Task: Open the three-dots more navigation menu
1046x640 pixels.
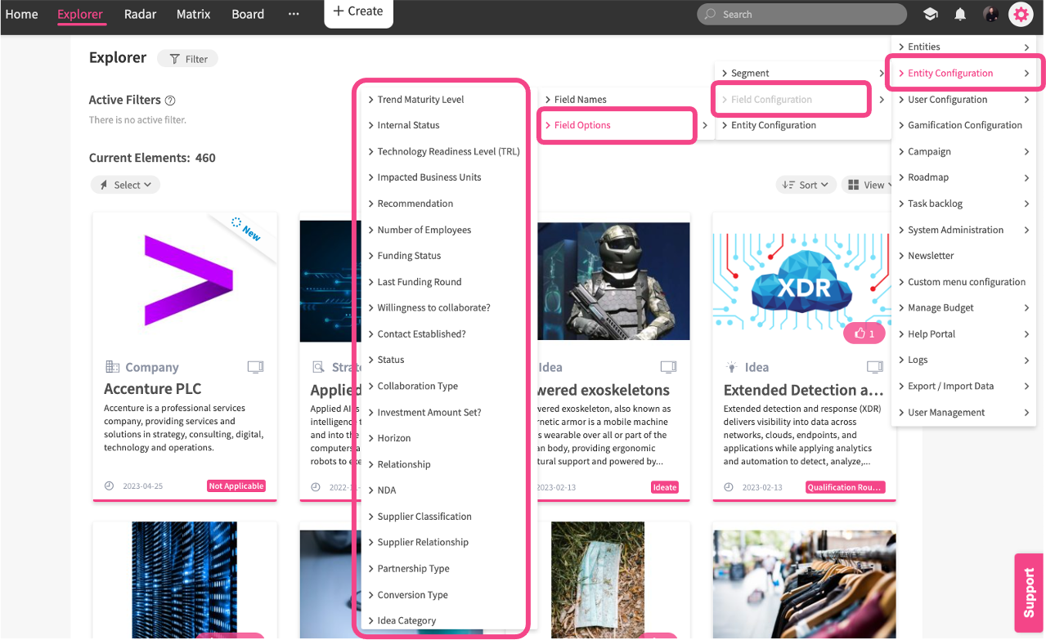Action: pos(294,14)
